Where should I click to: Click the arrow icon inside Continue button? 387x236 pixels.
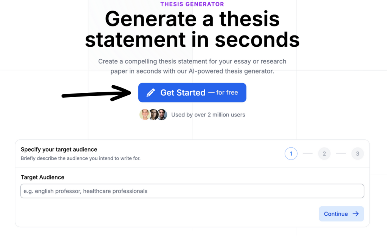point(356,214)
